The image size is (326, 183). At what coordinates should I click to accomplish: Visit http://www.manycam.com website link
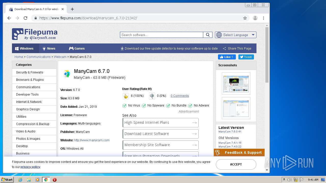click(92, 140)
